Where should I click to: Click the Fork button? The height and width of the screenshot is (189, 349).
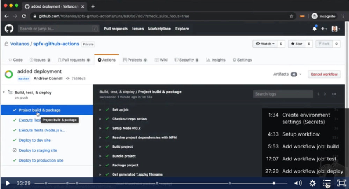[x=324, y=44]
